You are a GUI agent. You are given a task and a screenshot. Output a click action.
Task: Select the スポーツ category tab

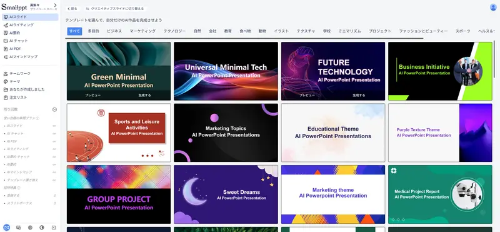pyautogui.click(x=463, y=31)
